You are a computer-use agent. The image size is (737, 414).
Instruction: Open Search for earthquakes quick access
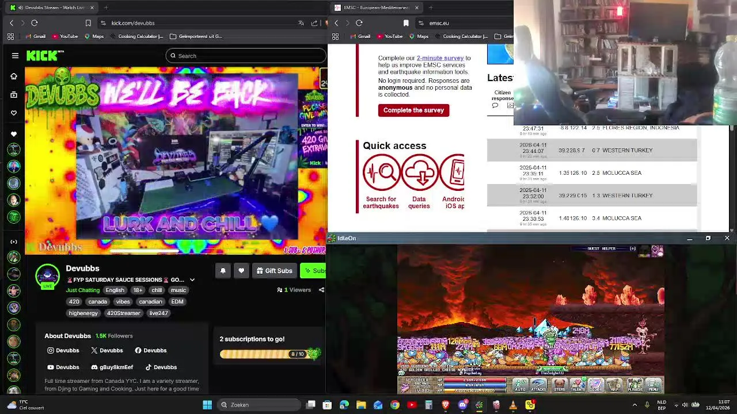tap(381, 182)
